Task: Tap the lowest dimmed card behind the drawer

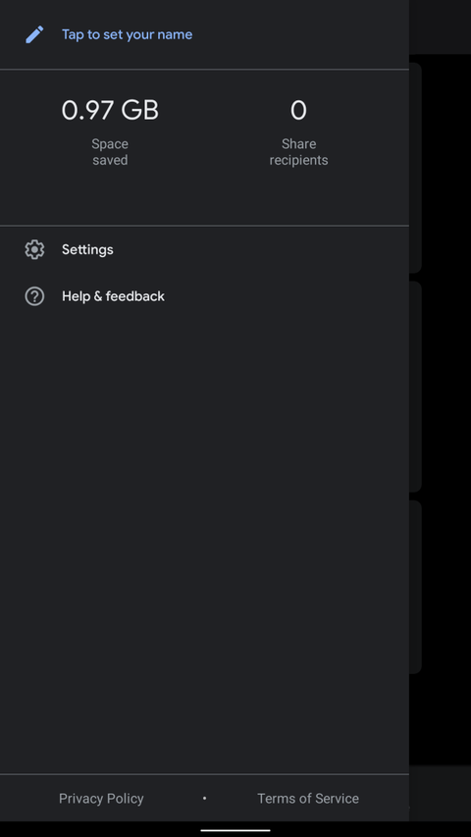Action: tap(415, 587)
